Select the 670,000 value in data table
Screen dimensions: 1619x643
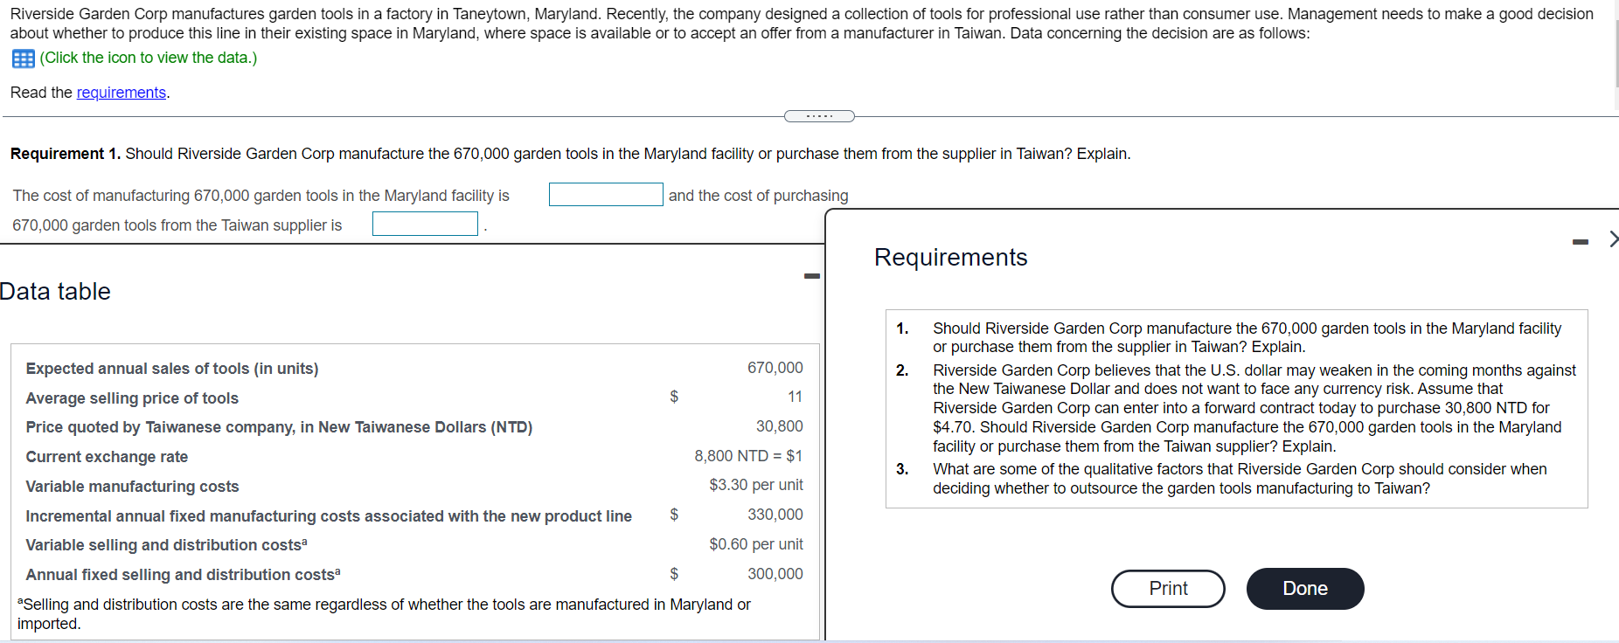coord(775,368)
